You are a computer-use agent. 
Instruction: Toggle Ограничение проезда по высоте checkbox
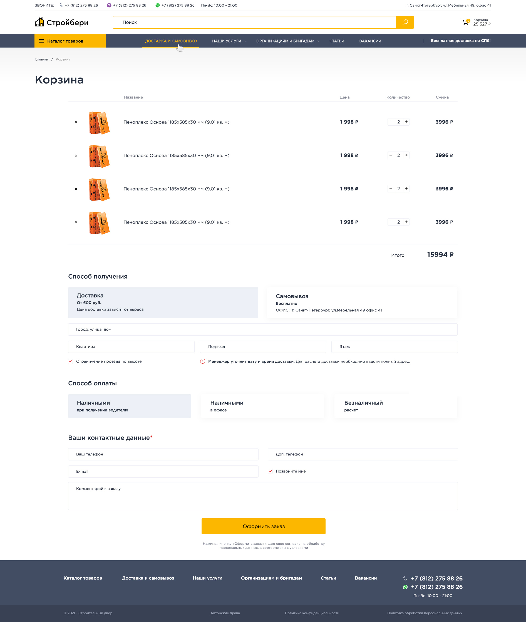71,361
